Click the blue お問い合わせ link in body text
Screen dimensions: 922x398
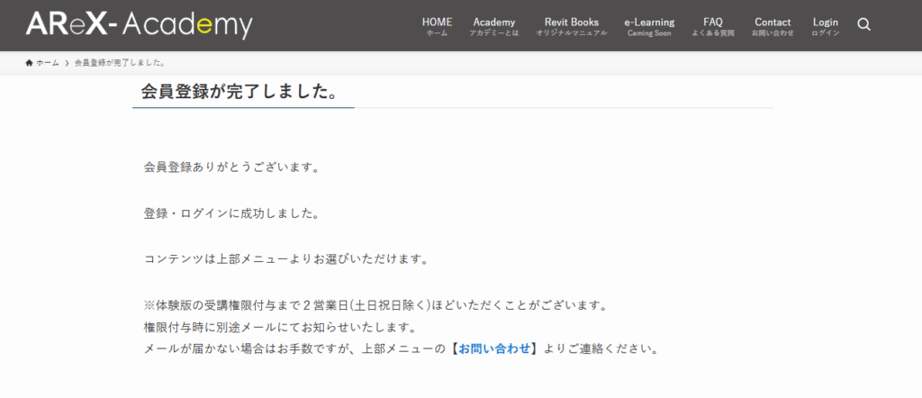pos(495,348)
